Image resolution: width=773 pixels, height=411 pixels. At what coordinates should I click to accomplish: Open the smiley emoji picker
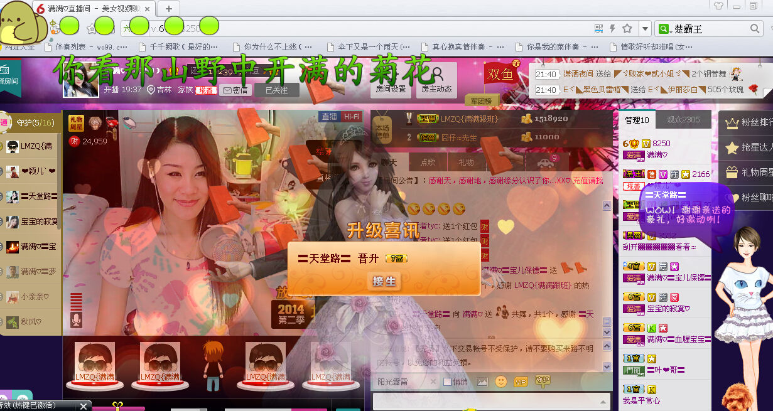(x=501, y=381)
